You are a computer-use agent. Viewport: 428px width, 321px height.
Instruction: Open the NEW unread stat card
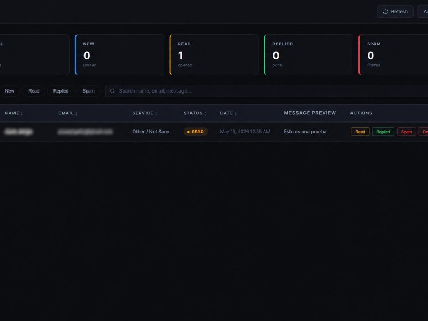click(119, 55)
